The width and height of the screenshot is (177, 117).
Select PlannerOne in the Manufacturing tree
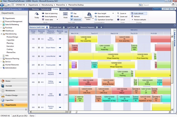click(11, 52)
